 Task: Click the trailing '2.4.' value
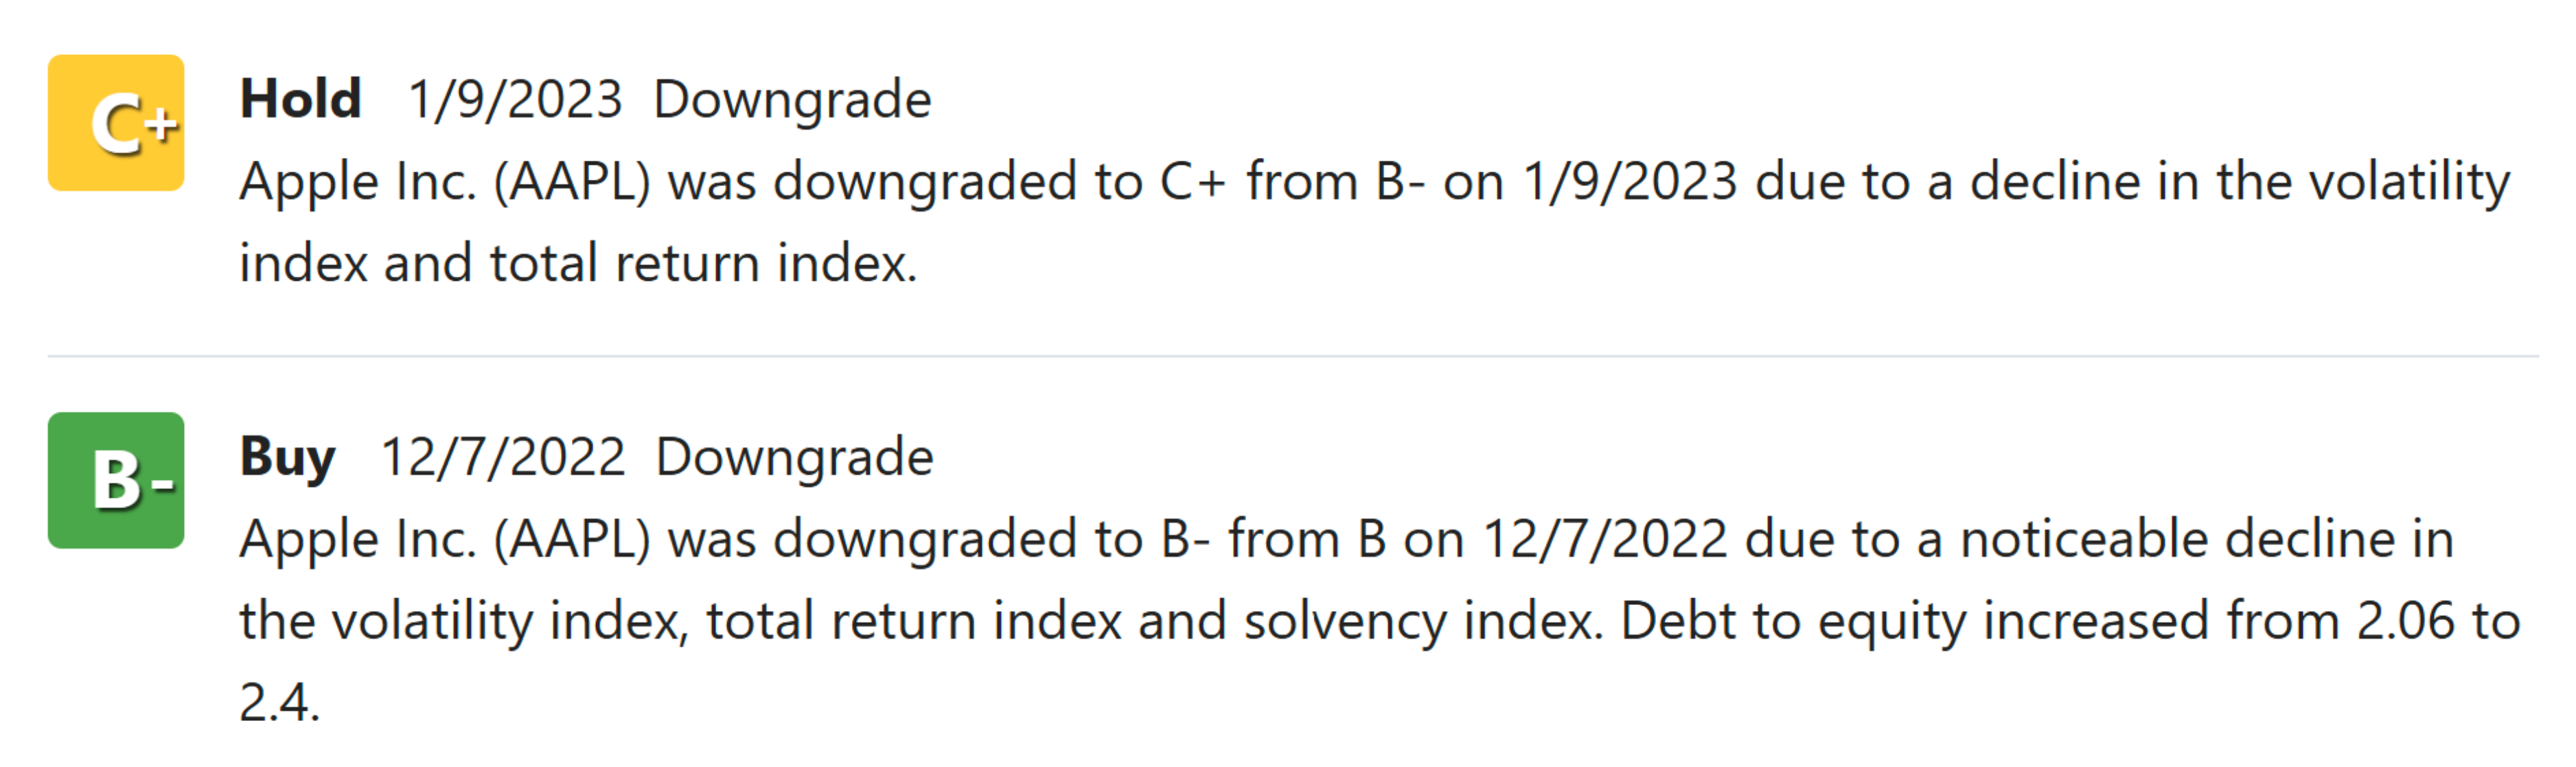280,702
